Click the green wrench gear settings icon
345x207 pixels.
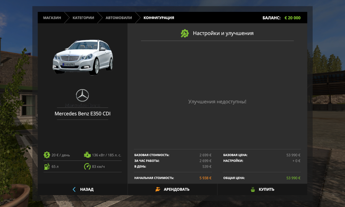pos(185,33)
